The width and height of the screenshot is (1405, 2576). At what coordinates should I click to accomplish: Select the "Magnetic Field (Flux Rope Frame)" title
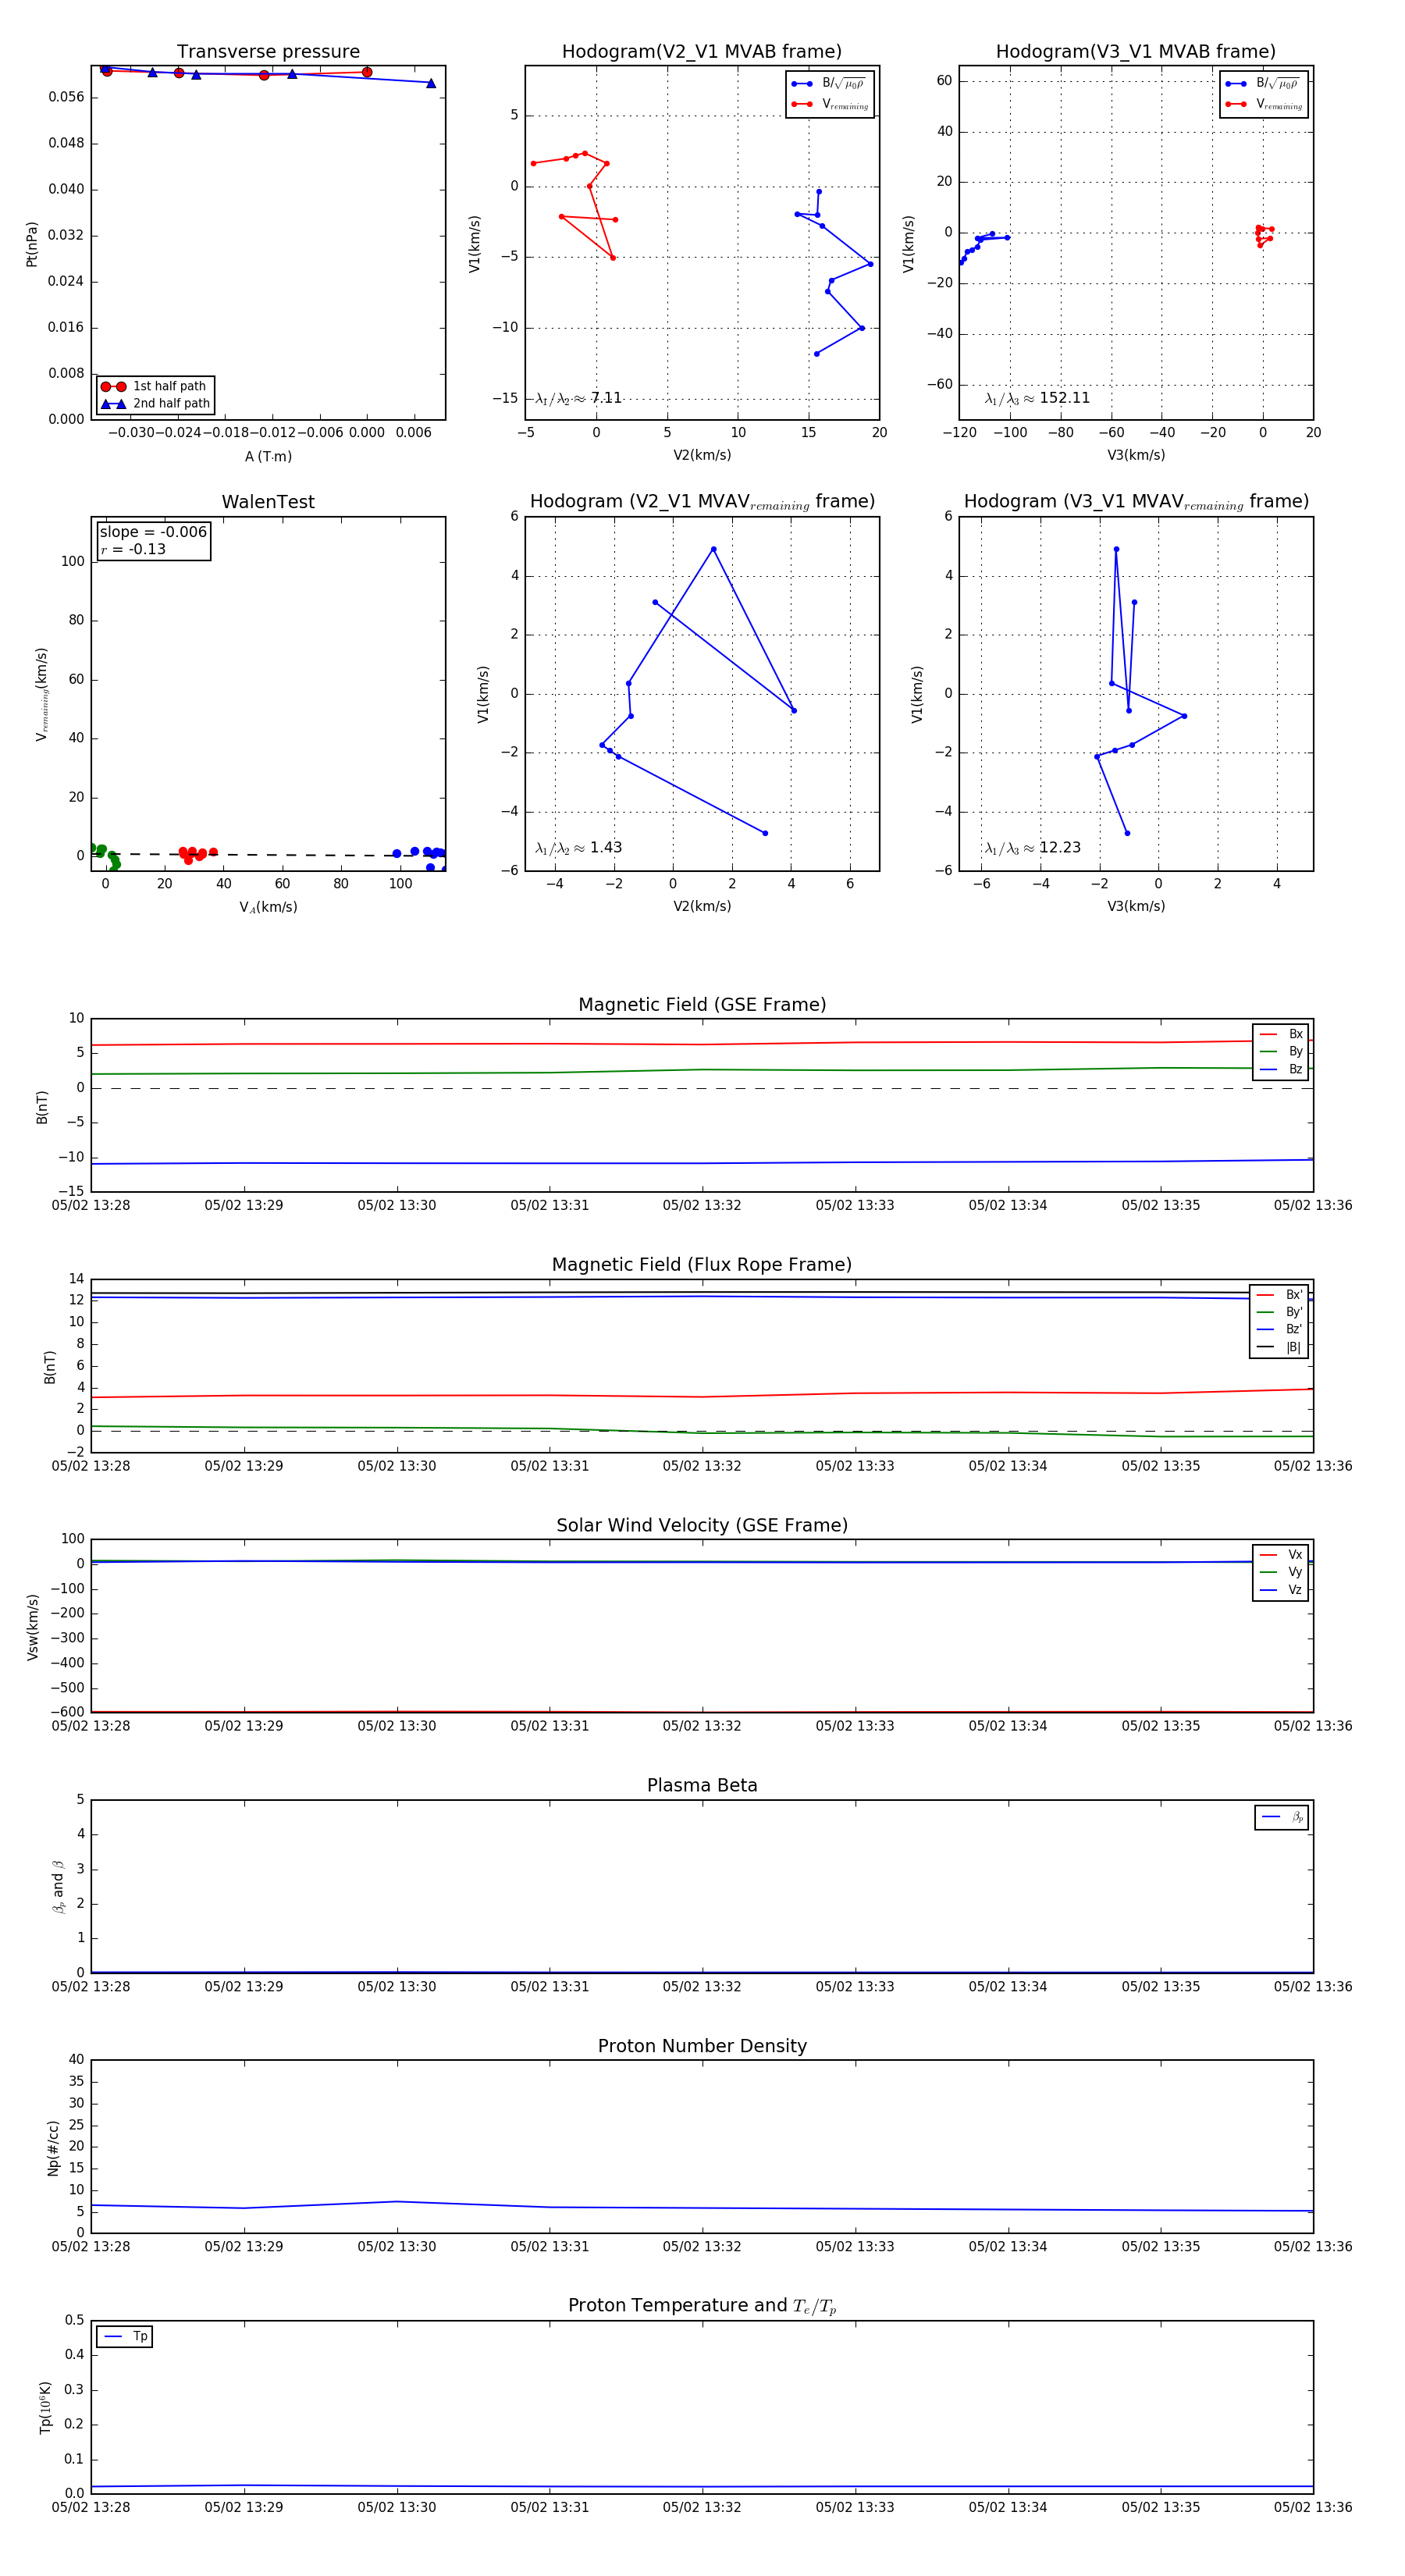pos(702,1265)
